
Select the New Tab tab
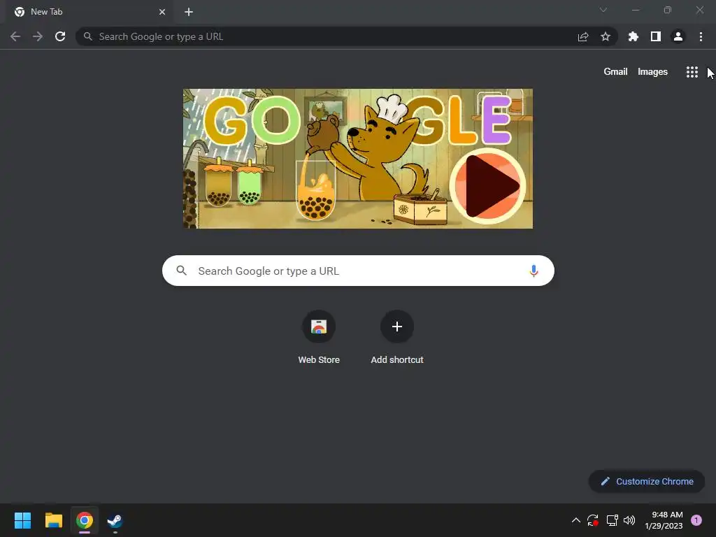tap(89, 12)
